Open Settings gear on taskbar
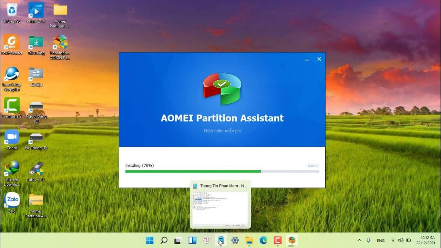 (235, 240)
